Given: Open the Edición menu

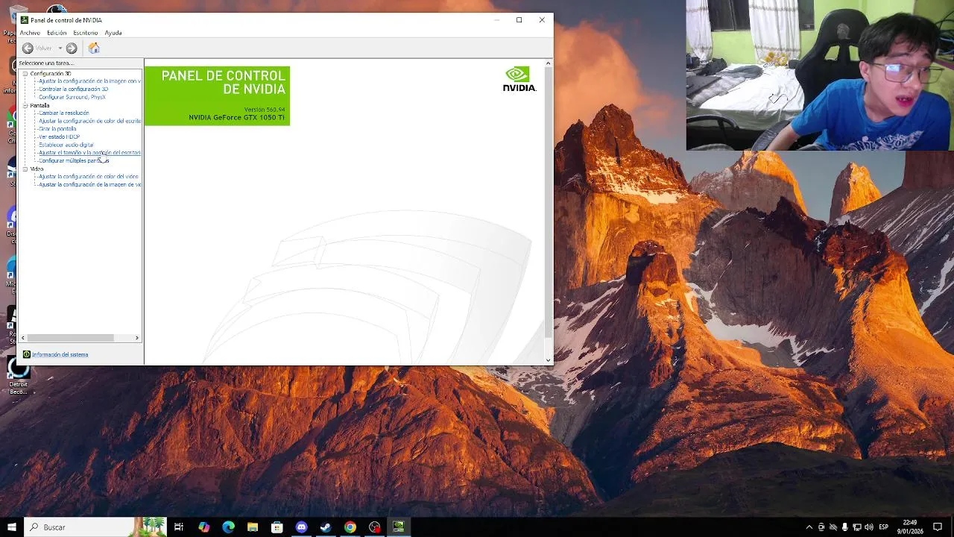Looking at the screenshot, I should pyautogui.click(x=57, y=33).
